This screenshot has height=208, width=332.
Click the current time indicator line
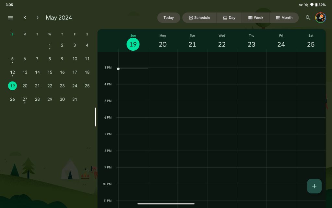click(x=133, y=69)
